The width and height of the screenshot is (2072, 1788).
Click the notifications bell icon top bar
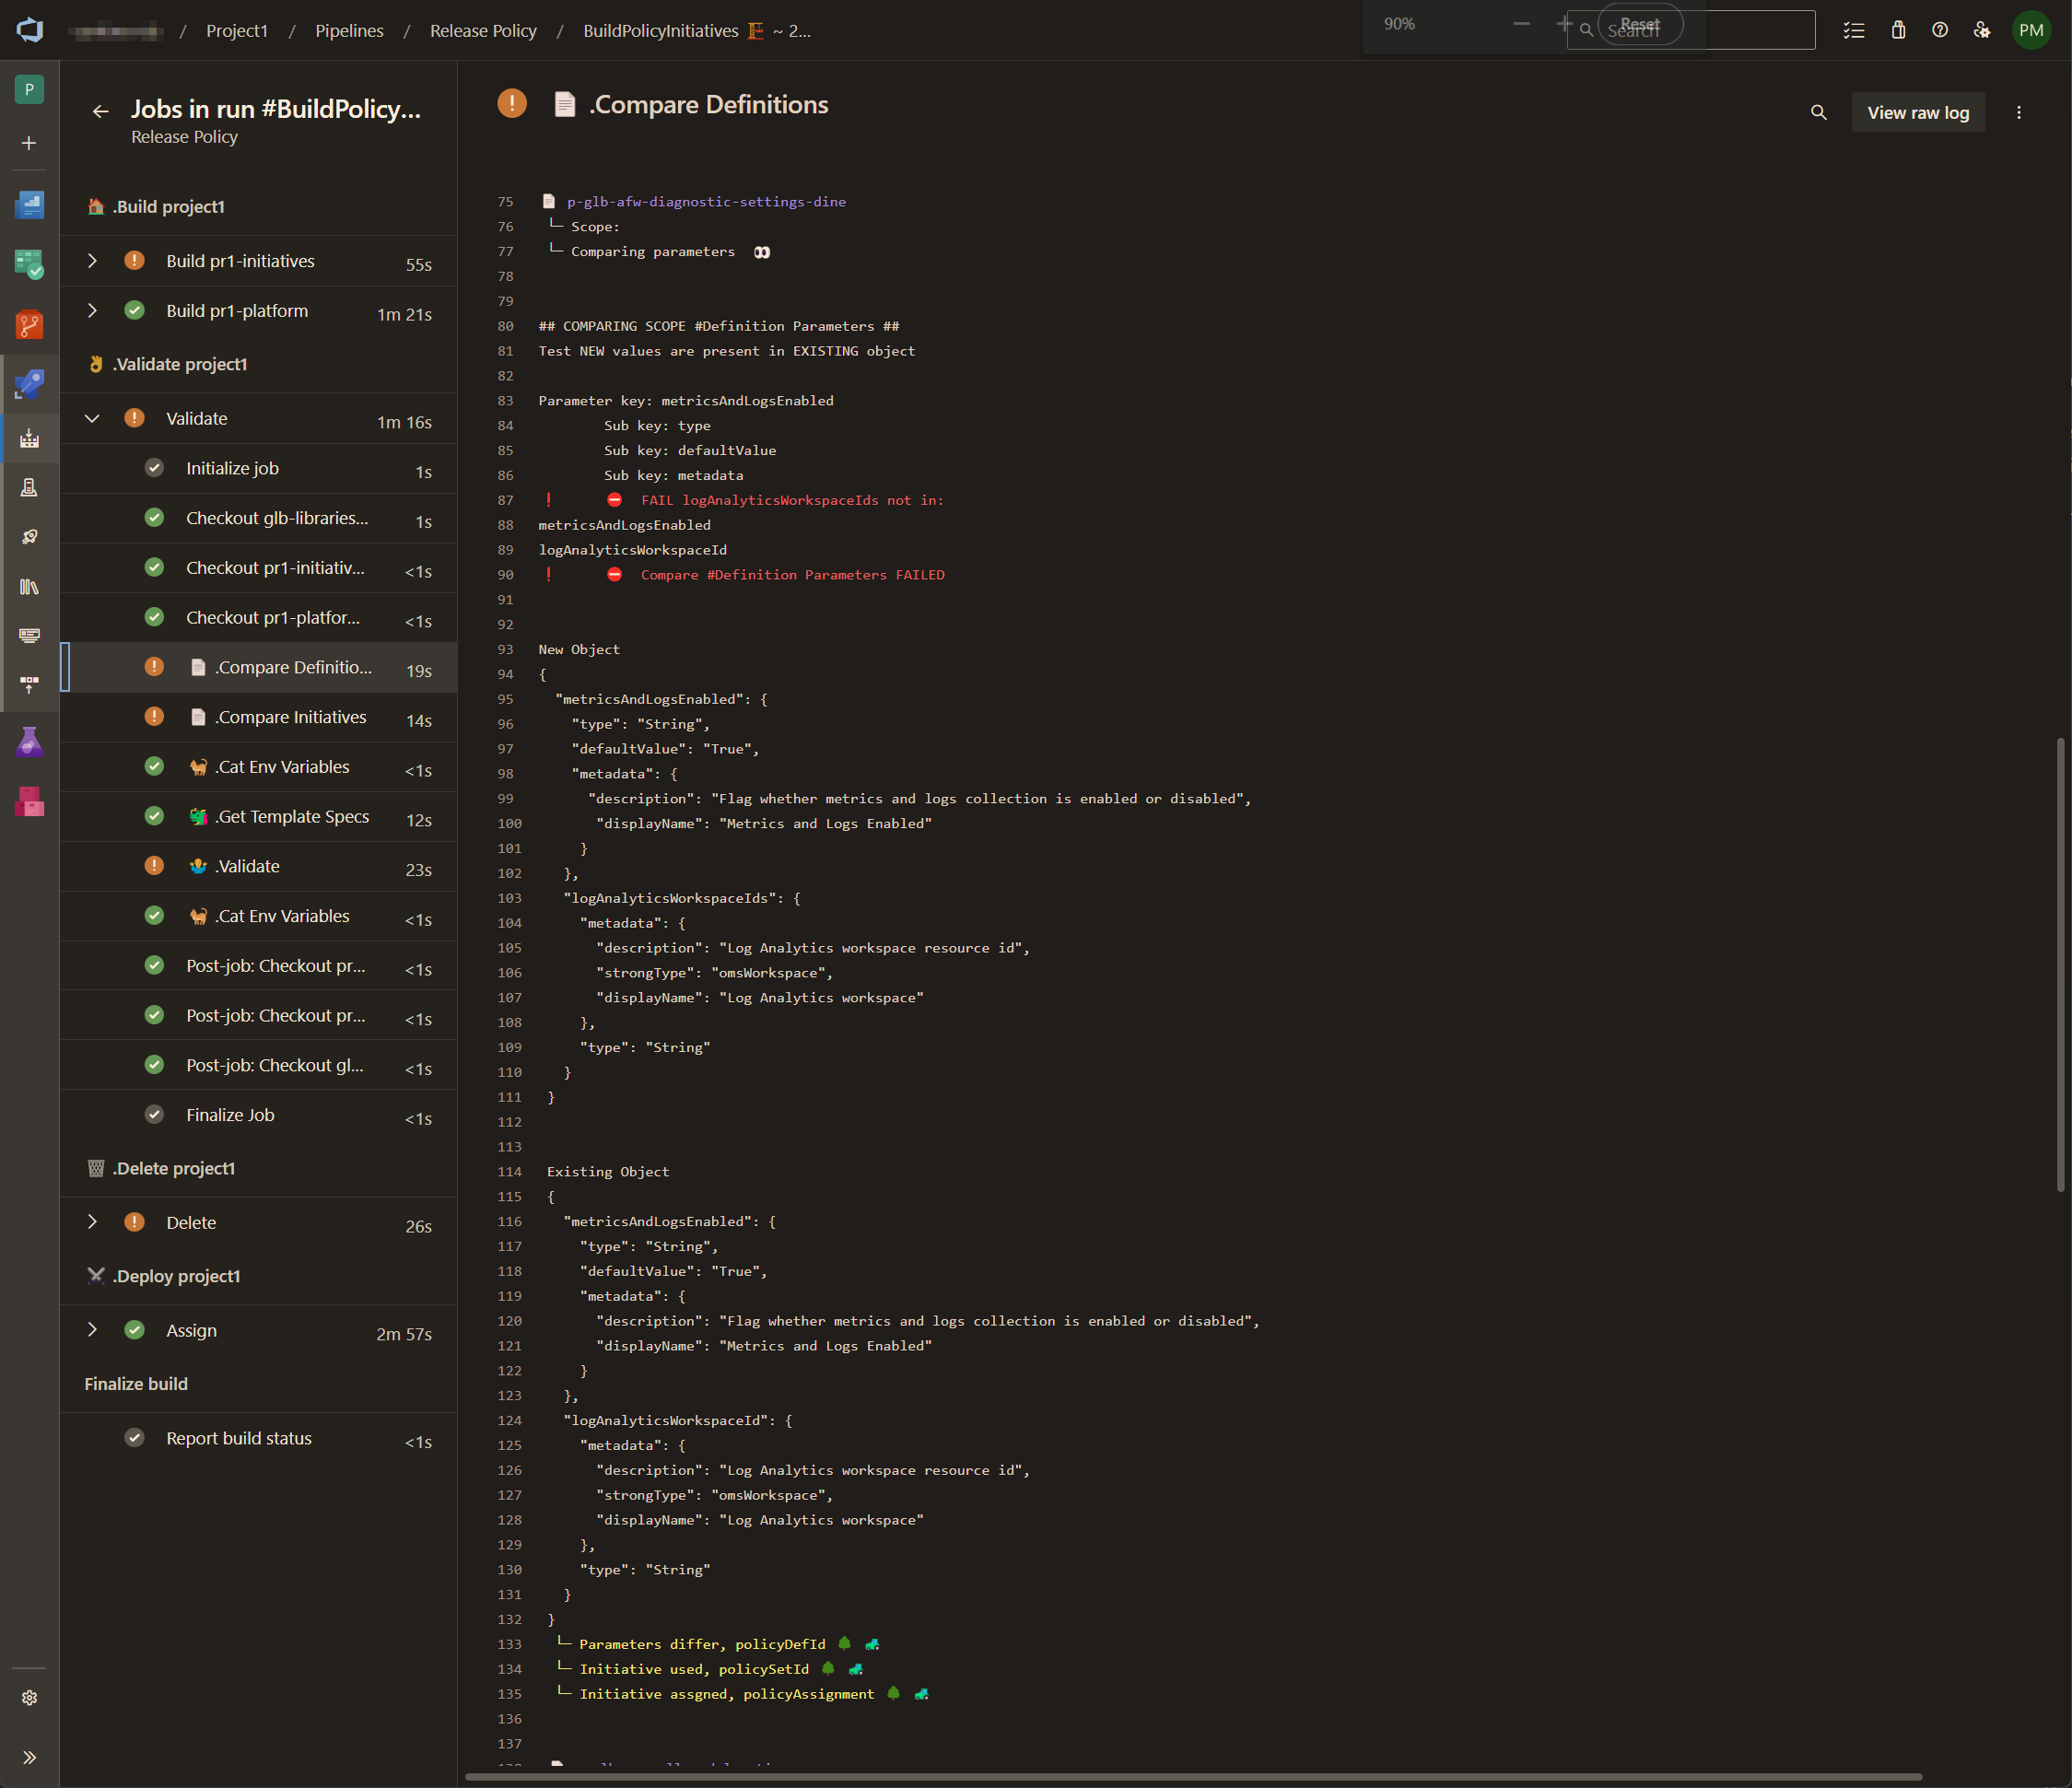tap(1898, 30)
